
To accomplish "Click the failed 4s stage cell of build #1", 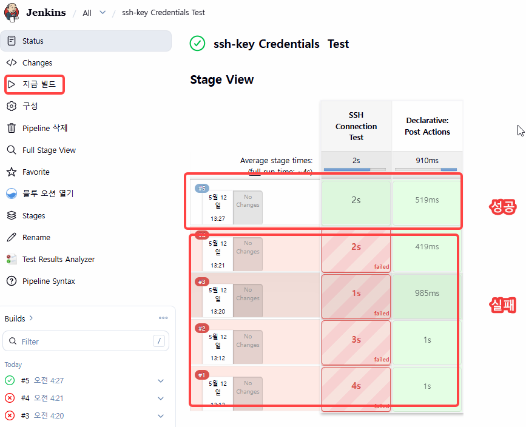I will (x=356, y=389).
